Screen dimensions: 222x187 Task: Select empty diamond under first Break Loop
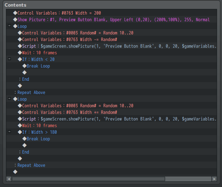(111, 72)
